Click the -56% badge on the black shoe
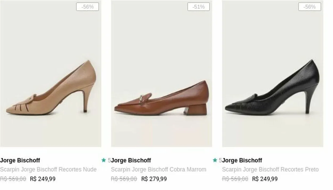Image resolution: width=333 pixels, height=190 pixels. click(x=310, y=7)
